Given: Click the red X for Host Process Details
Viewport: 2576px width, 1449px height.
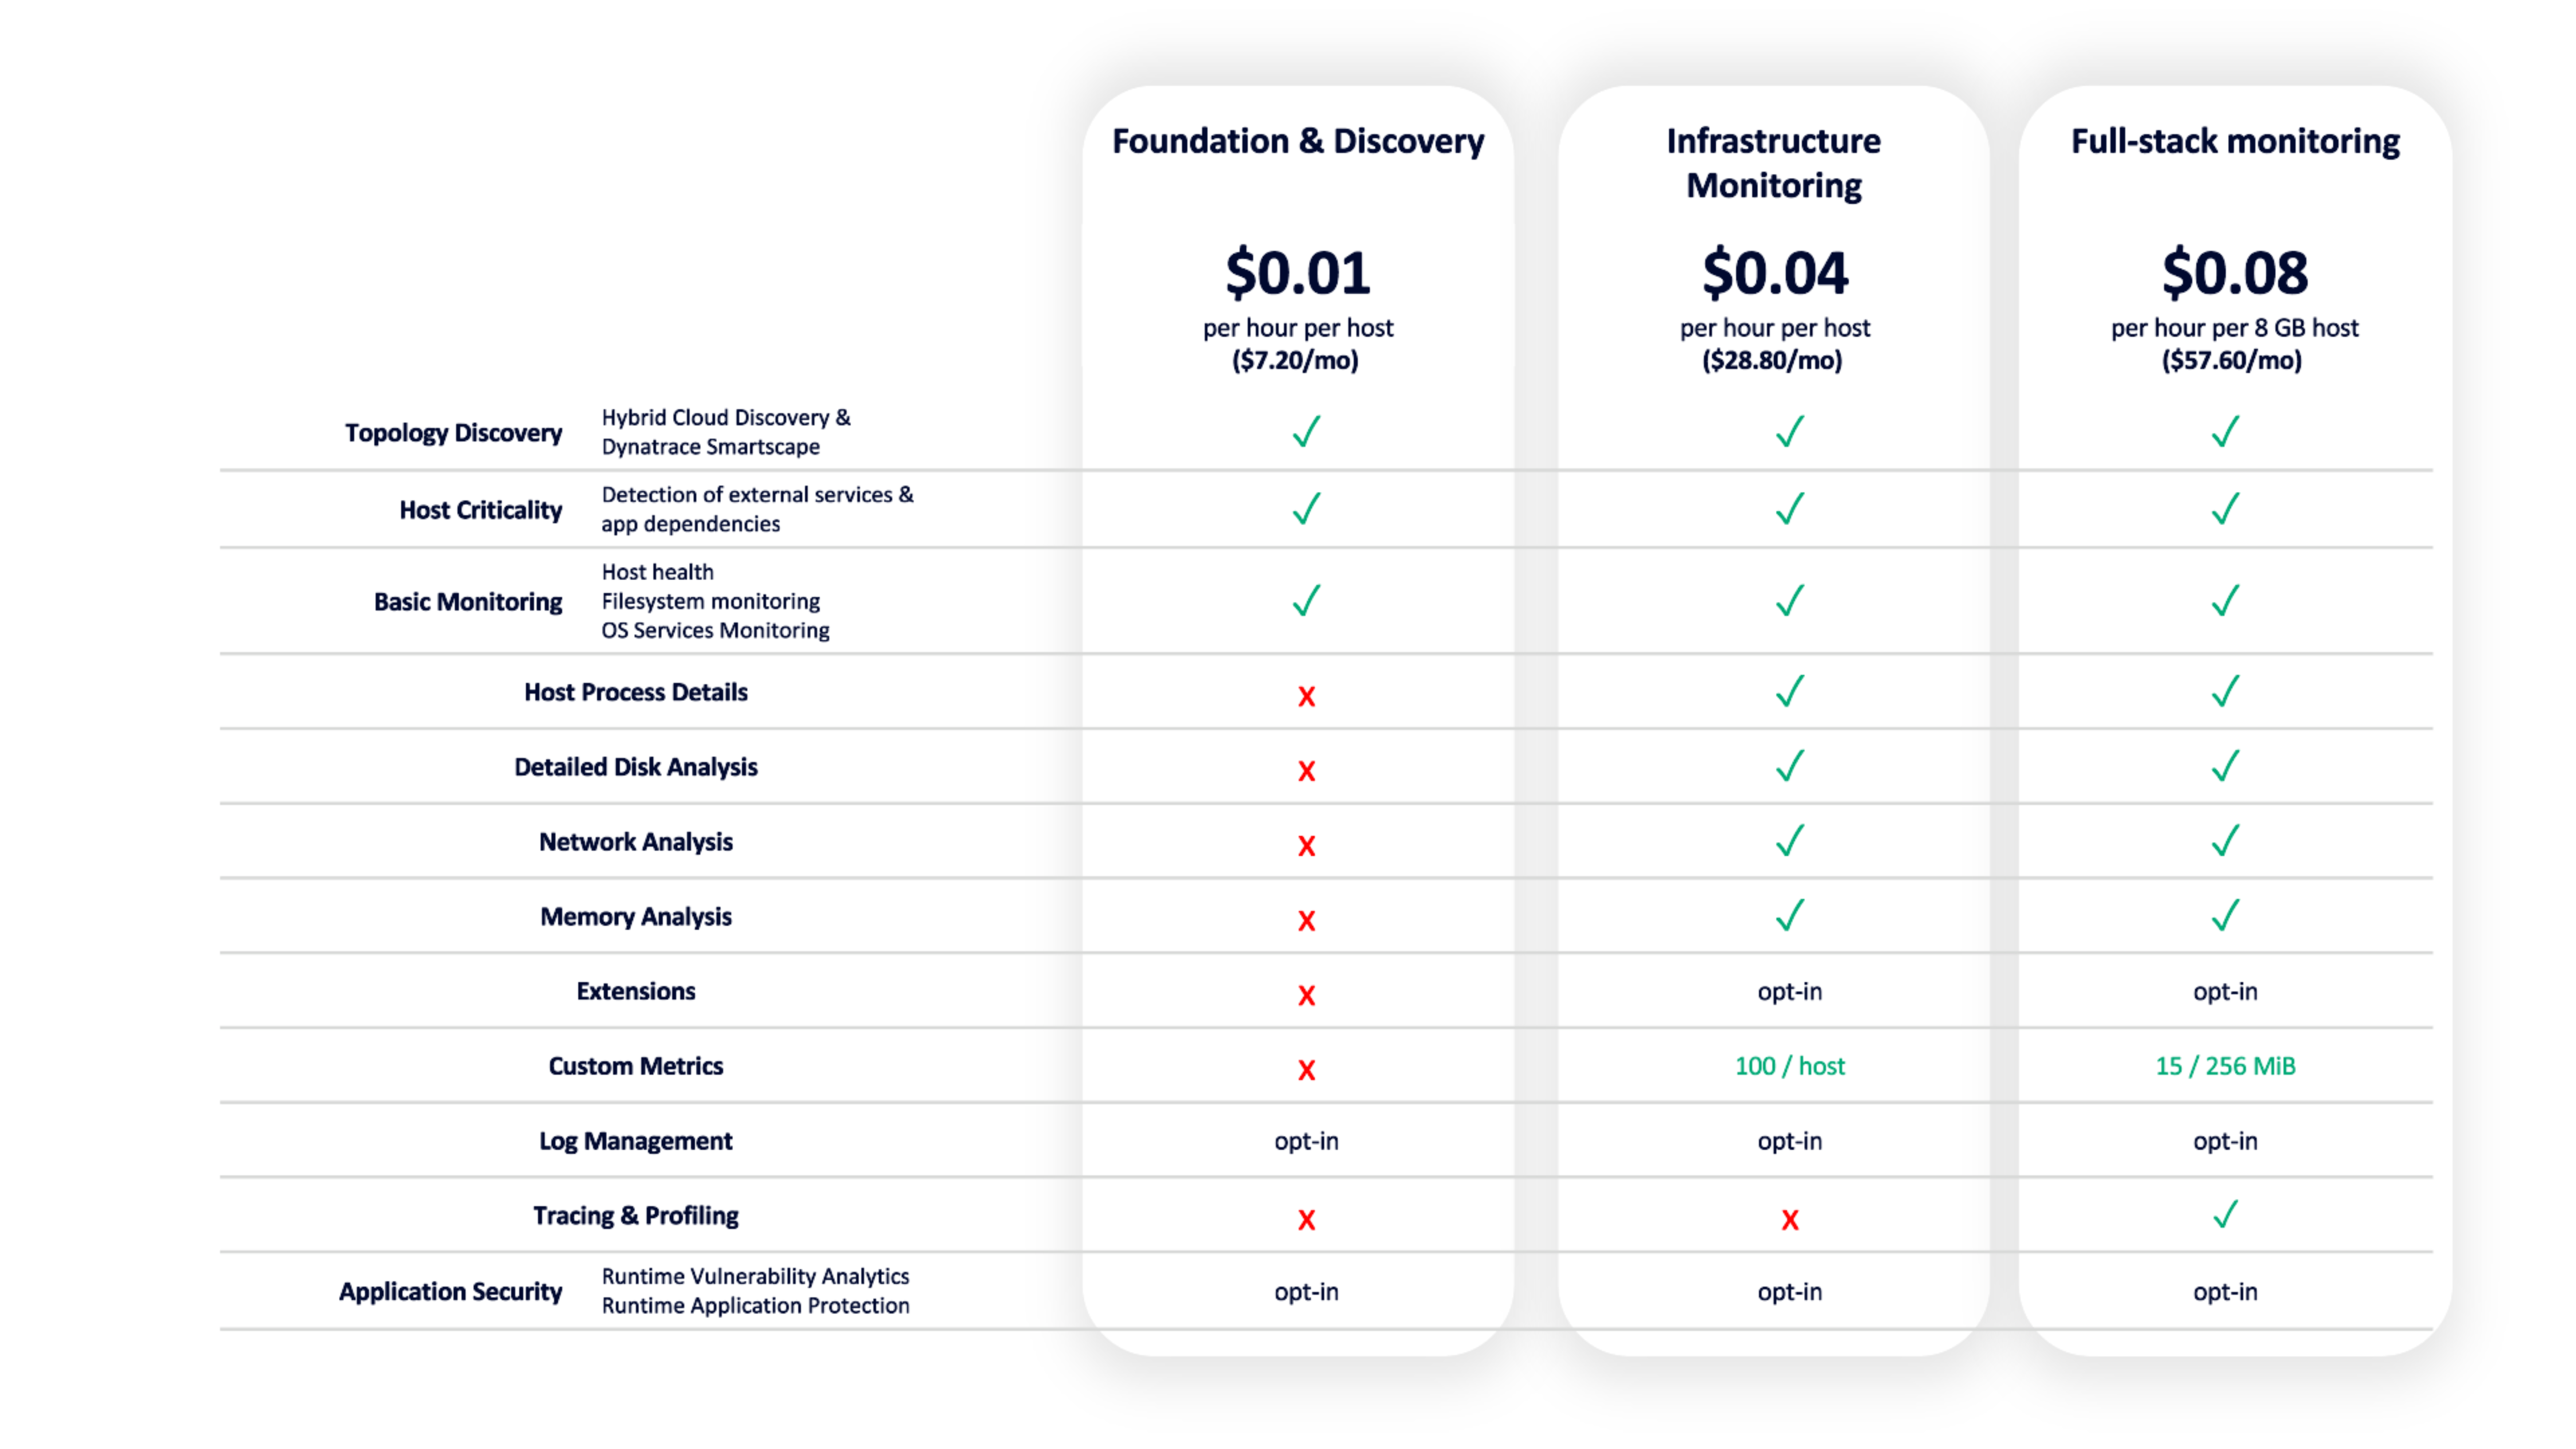Looking at the screenshot, I should pos(1306,696).
